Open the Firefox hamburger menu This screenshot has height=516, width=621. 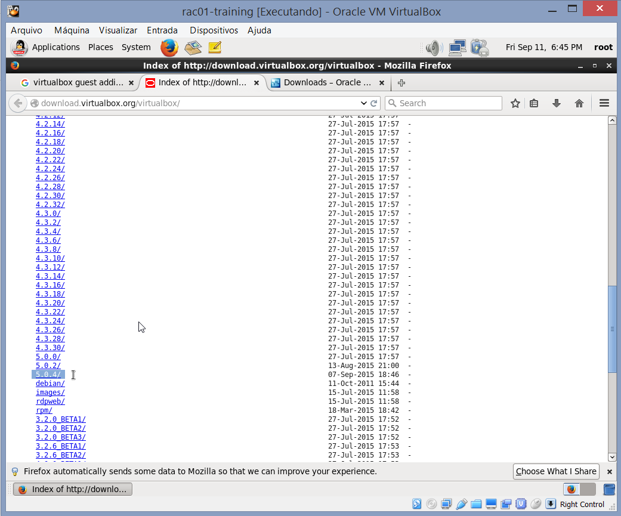(604, 103)
